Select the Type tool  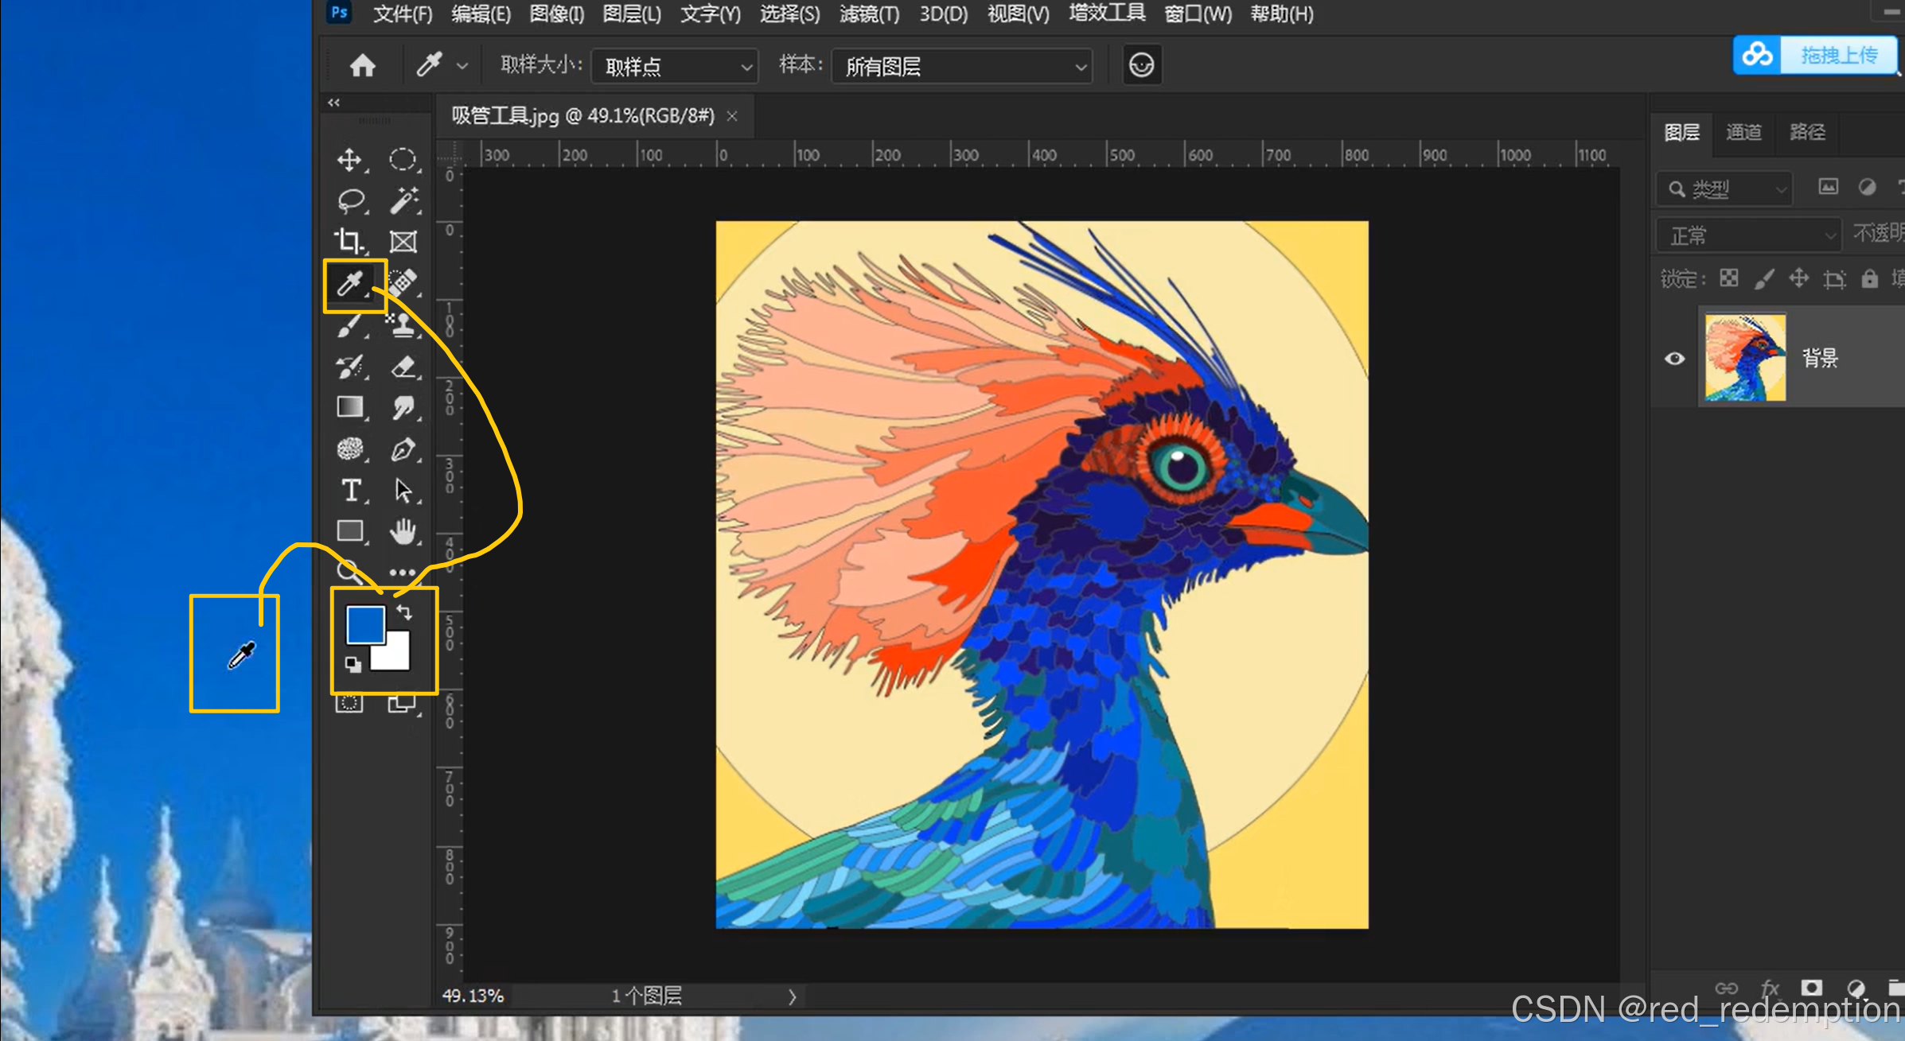351,490
